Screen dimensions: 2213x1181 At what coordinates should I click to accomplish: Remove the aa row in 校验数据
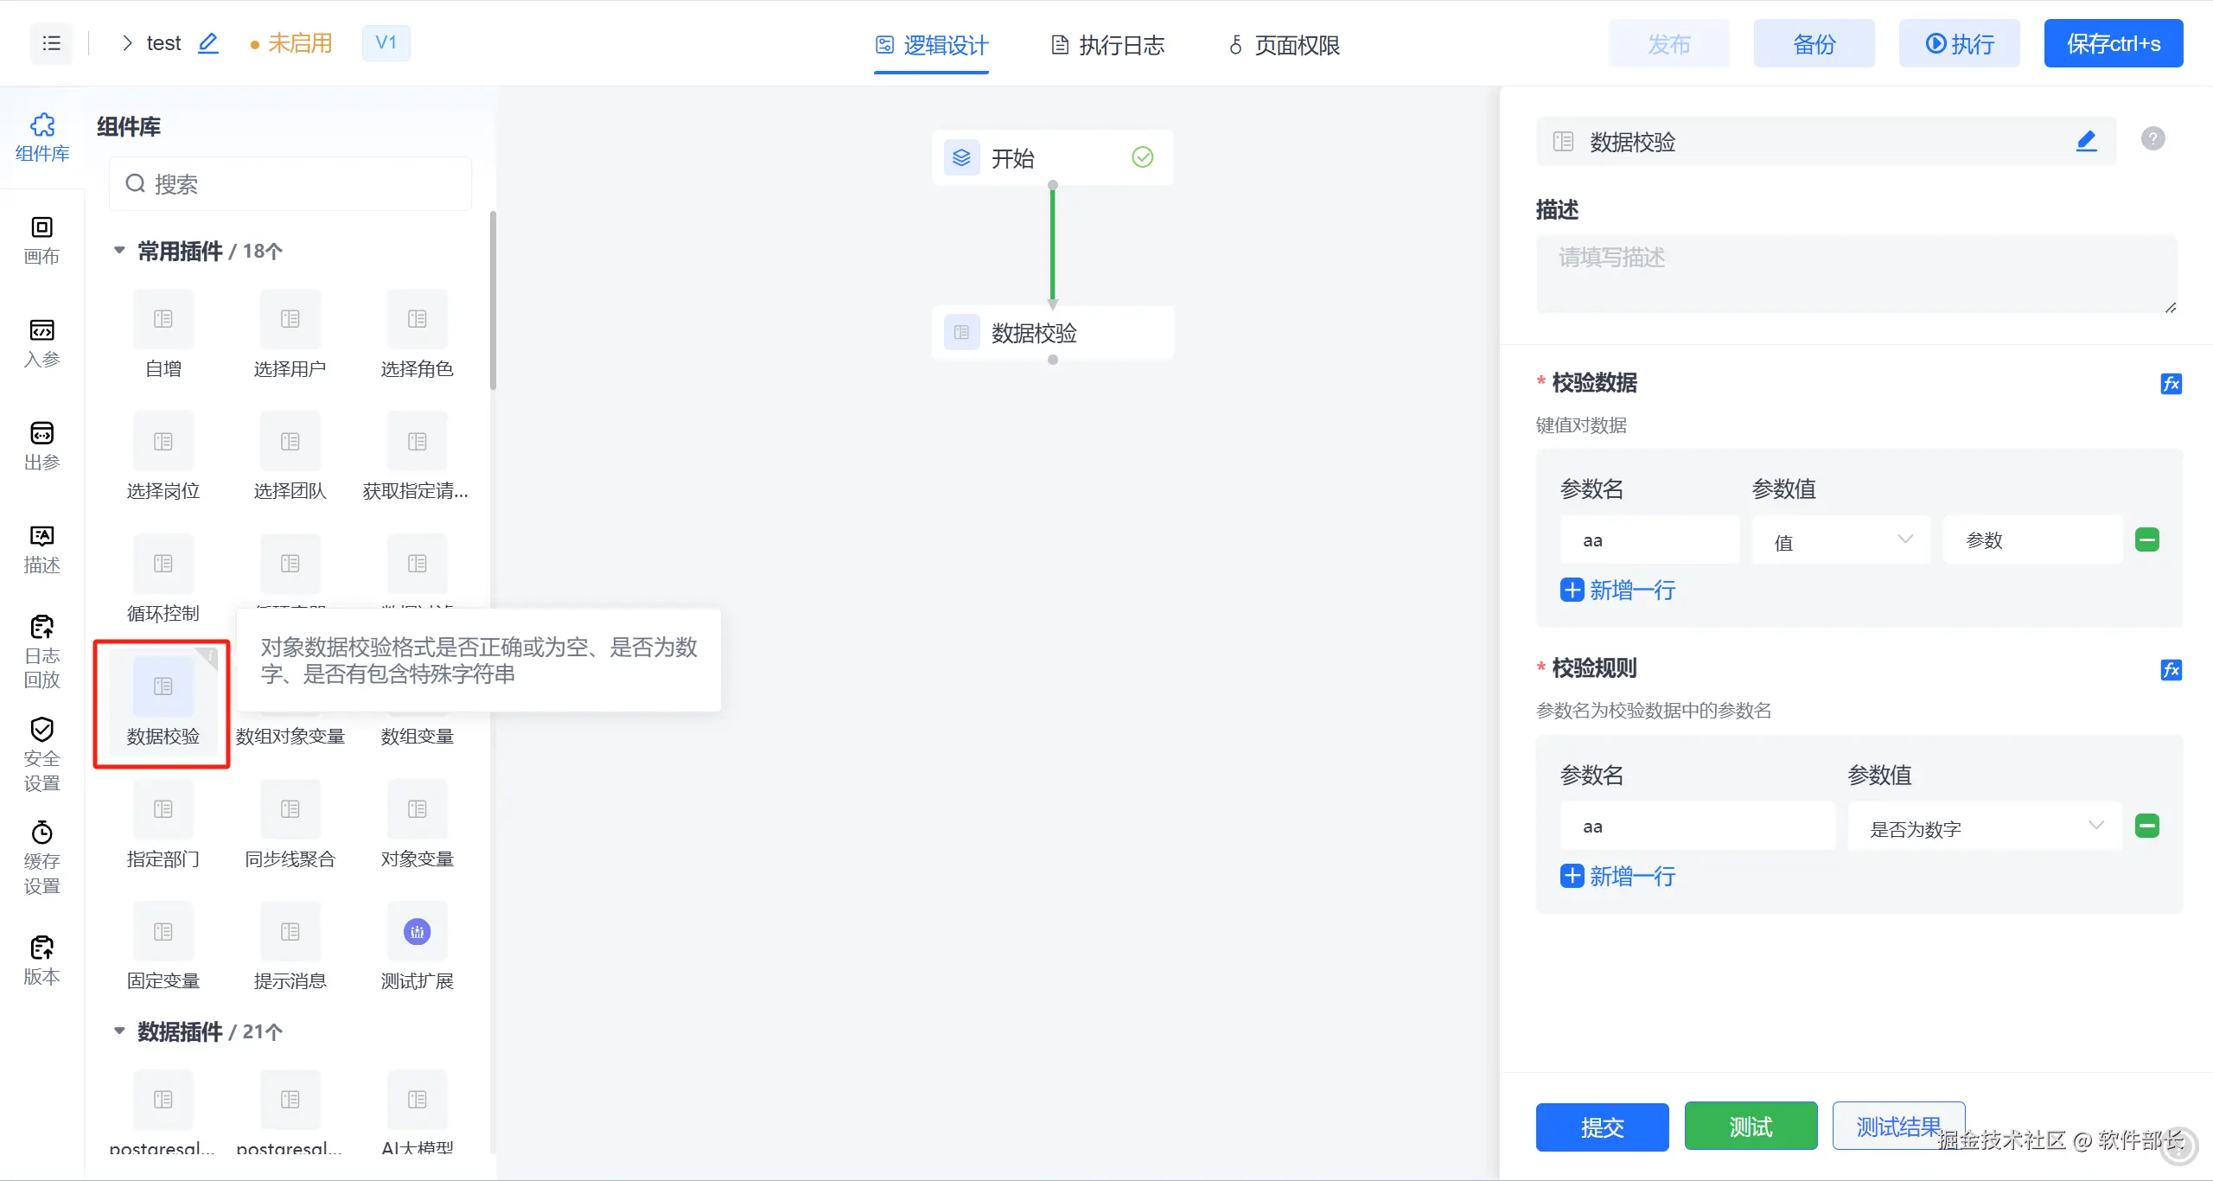point(2146,540)
